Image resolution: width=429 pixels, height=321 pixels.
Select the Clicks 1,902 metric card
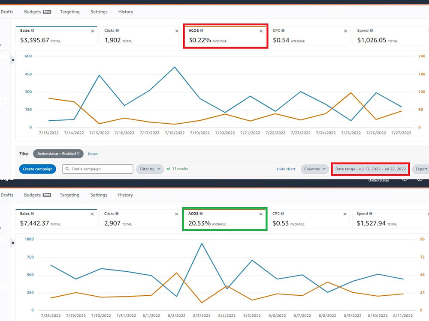[141, 36]
